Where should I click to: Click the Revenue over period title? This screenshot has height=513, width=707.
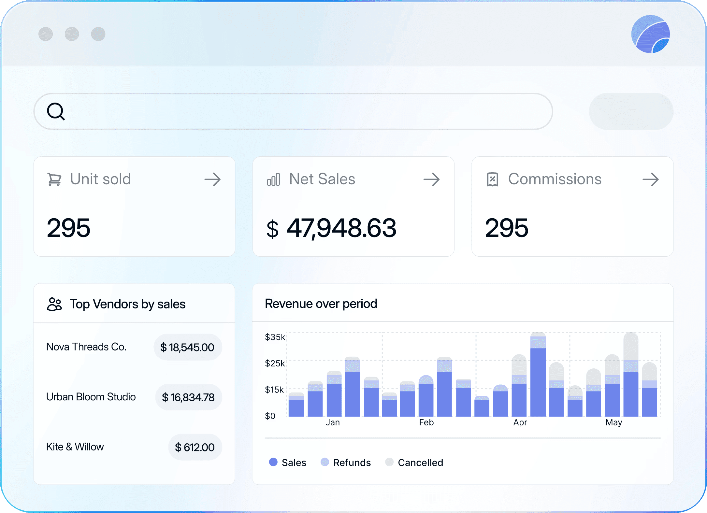(321, 304)
